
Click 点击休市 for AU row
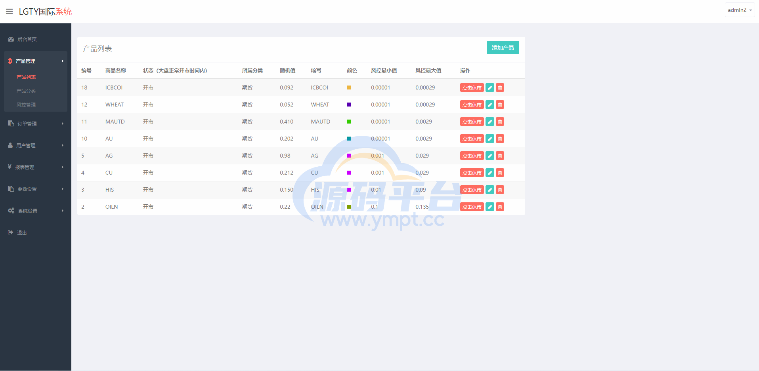pyautogui.click(x=472, y=139)
